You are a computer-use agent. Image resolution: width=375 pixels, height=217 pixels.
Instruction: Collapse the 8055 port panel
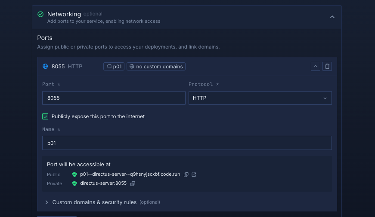315,66
